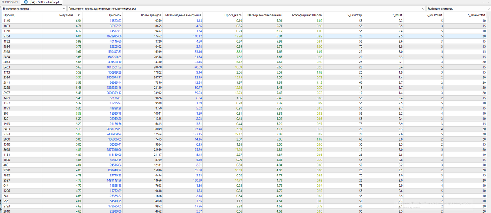Open the 'Выберите эксперта...' dropdown
This screenshot has height=213, width=491.
coord(33,8)
